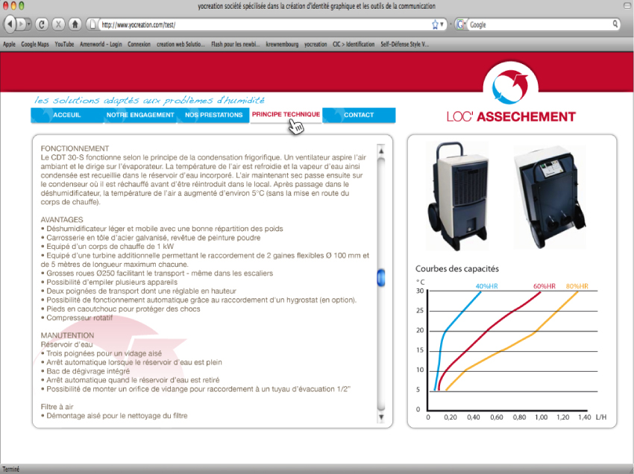Open the Connexion bookmark

tap(139, 45)
